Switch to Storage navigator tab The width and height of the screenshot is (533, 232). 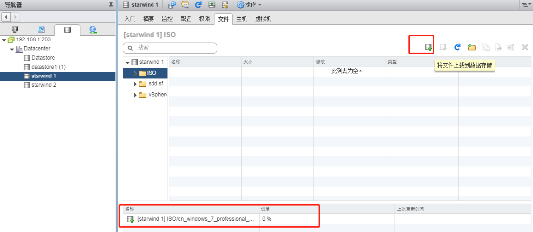(67, 30)
